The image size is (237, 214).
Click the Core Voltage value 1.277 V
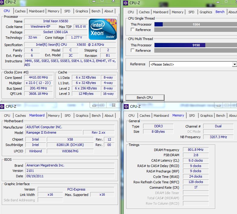point(76,37)
